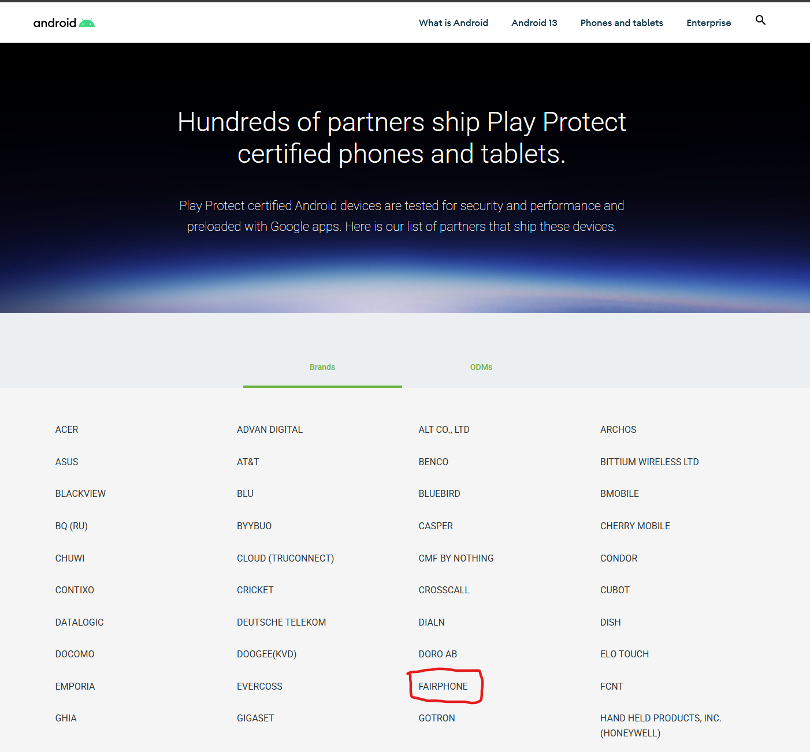Select CMF BY NOTHING brand

pyautogui.click(x=456, y=558)
